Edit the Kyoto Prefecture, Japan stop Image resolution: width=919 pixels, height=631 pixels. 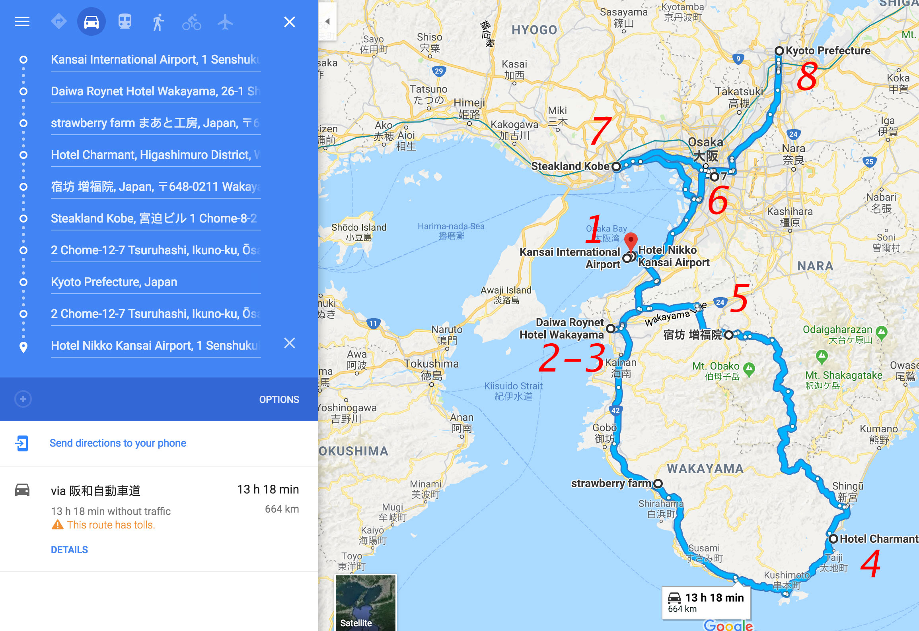[x=156, y=282]
